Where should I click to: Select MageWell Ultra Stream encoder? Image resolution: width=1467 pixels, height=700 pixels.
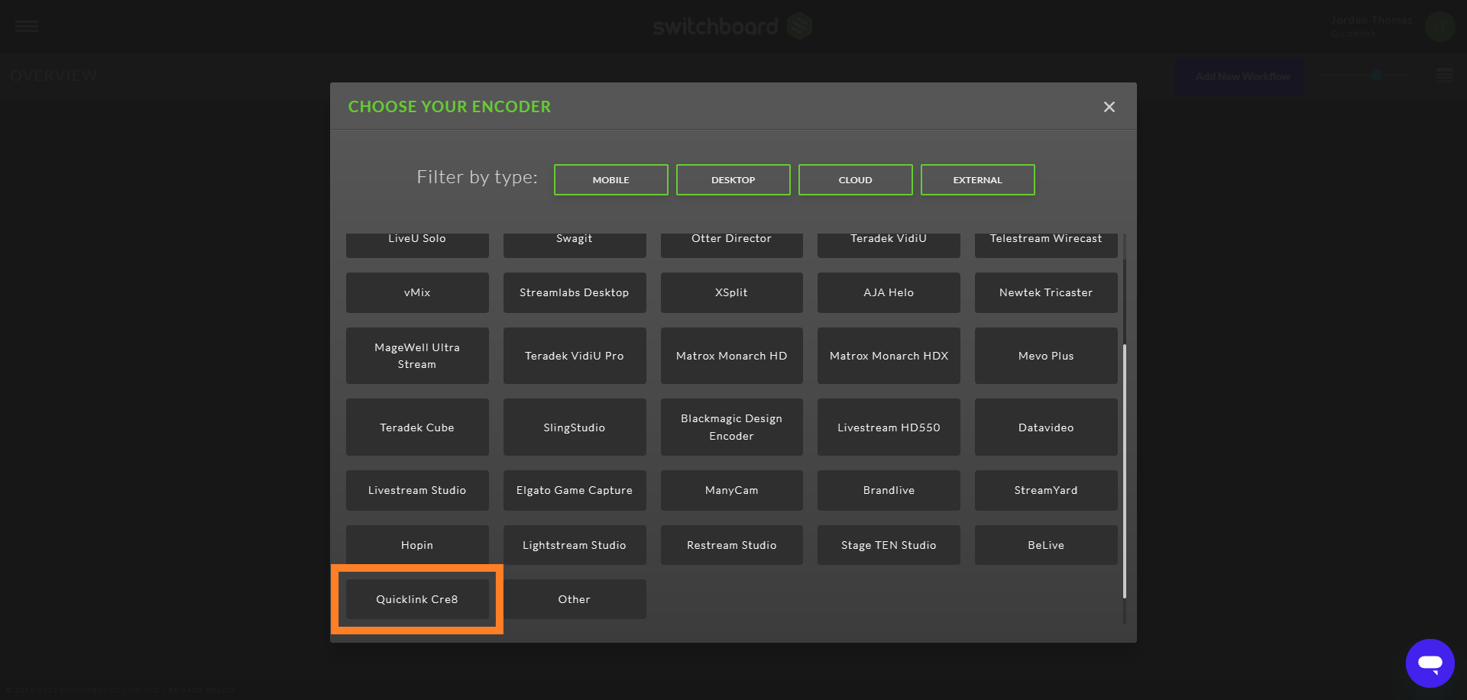coord(417,356)
